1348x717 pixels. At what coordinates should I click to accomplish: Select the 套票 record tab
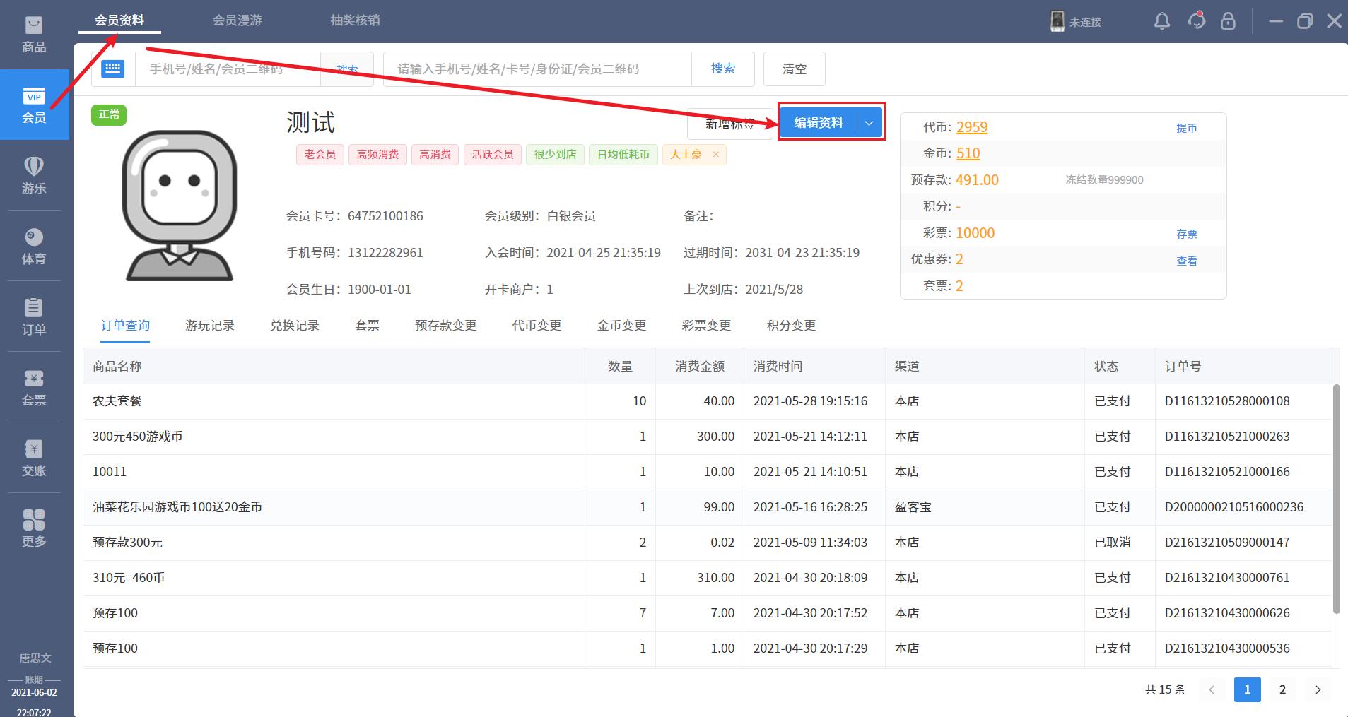368,326
